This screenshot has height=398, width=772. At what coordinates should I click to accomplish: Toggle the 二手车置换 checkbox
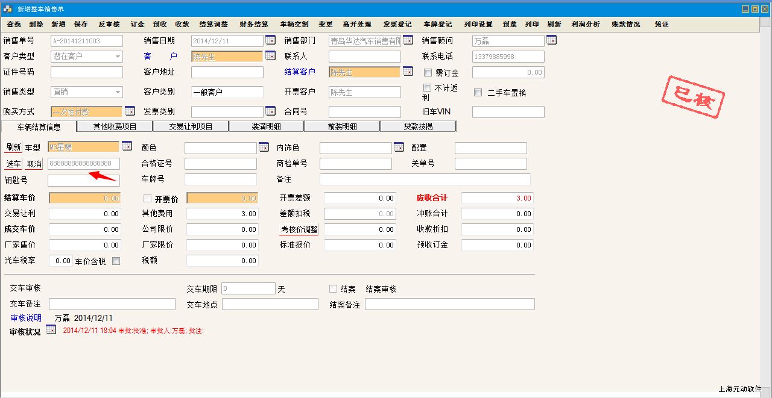478,93
